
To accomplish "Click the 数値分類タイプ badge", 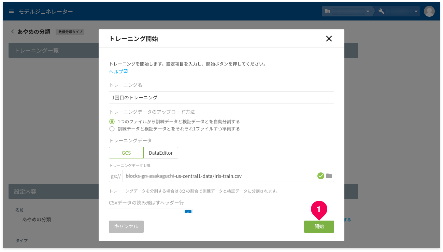I will point(70,31).
